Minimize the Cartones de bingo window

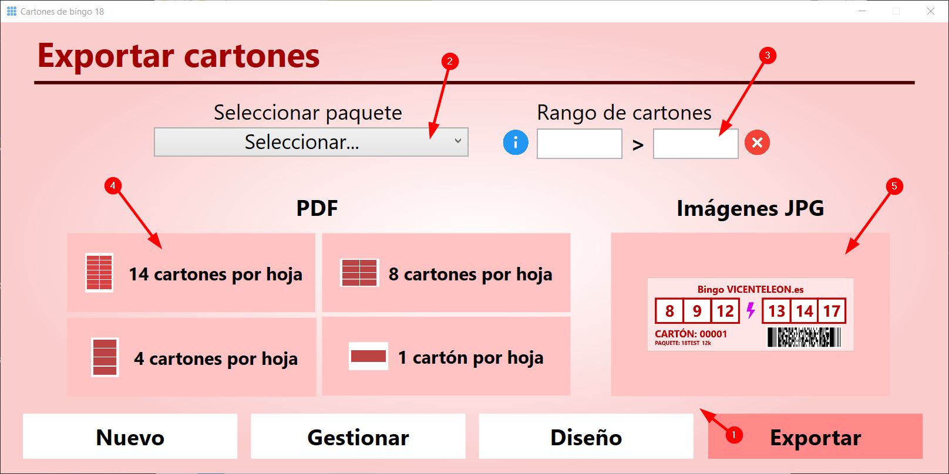[862, 11]
